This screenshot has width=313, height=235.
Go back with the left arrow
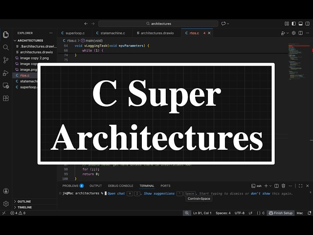coord(86,23)
